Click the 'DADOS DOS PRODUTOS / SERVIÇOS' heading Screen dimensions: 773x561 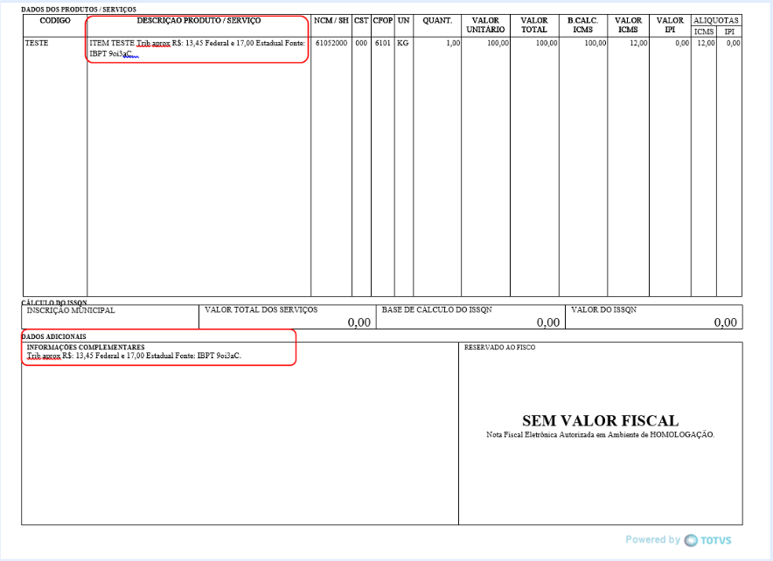(79, 10)
